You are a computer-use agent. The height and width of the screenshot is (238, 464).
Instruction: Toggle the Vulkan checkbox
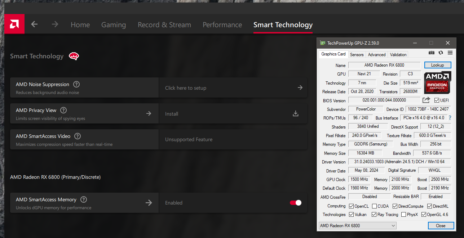coord(351,215)
